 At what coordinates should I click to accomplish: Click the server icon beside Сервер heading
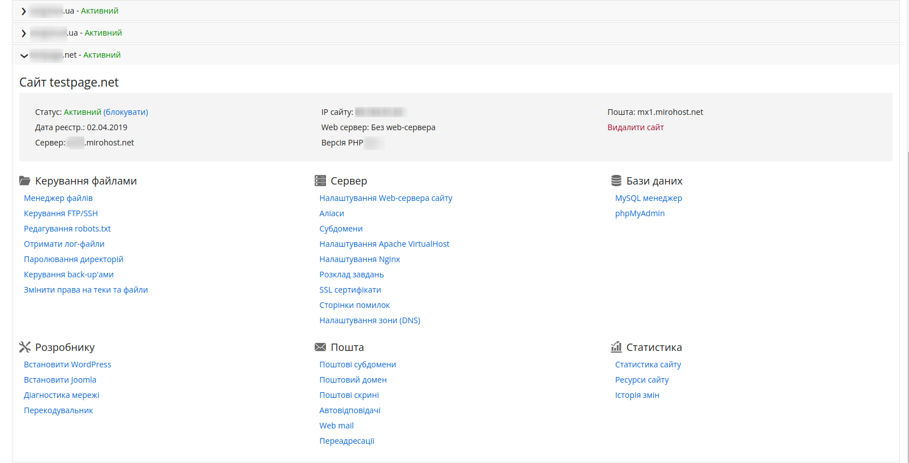pos(320,181)
